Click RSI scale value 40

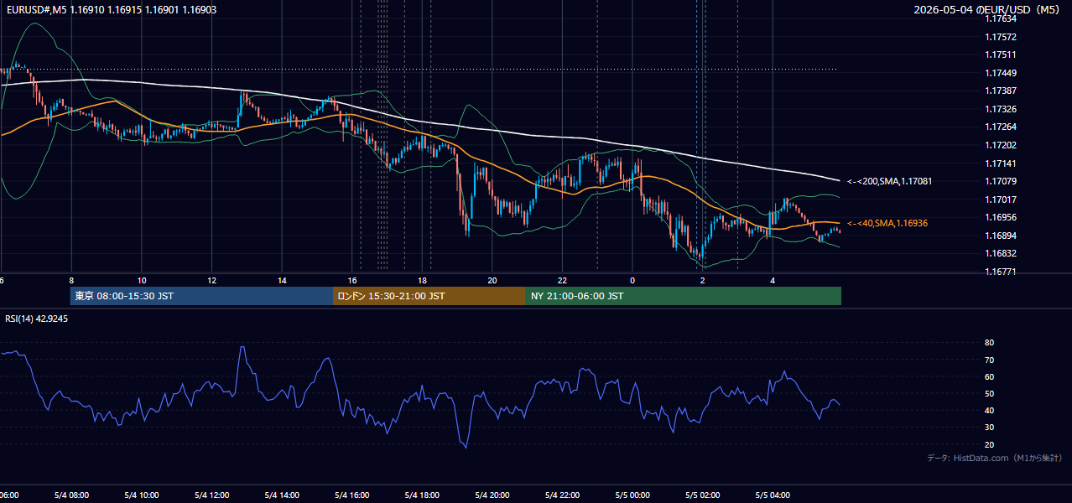click(x=989, y=410)
